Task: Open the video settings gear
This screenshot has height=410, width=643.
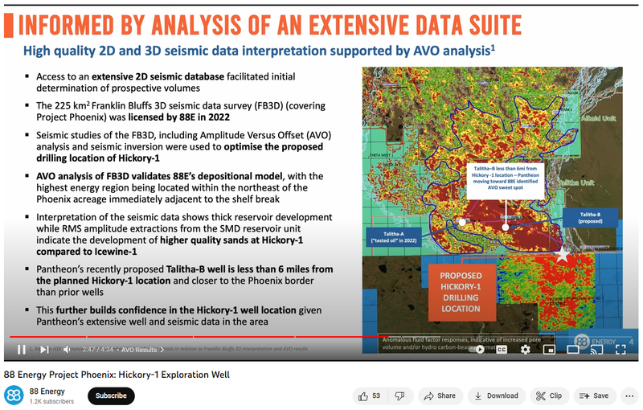Action: [x=525, y=350]
